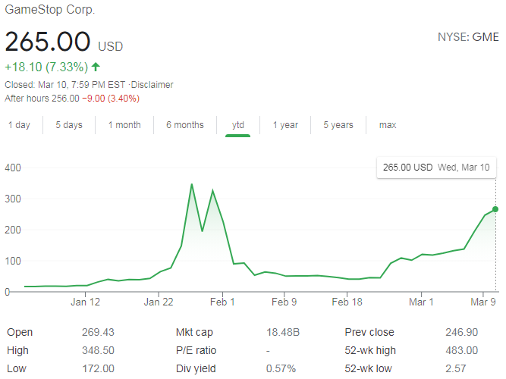Image resolution: width=506 pixels, height=379 pixels.
Task: Click the After hours 256.00 text
Action: (42, 99)
